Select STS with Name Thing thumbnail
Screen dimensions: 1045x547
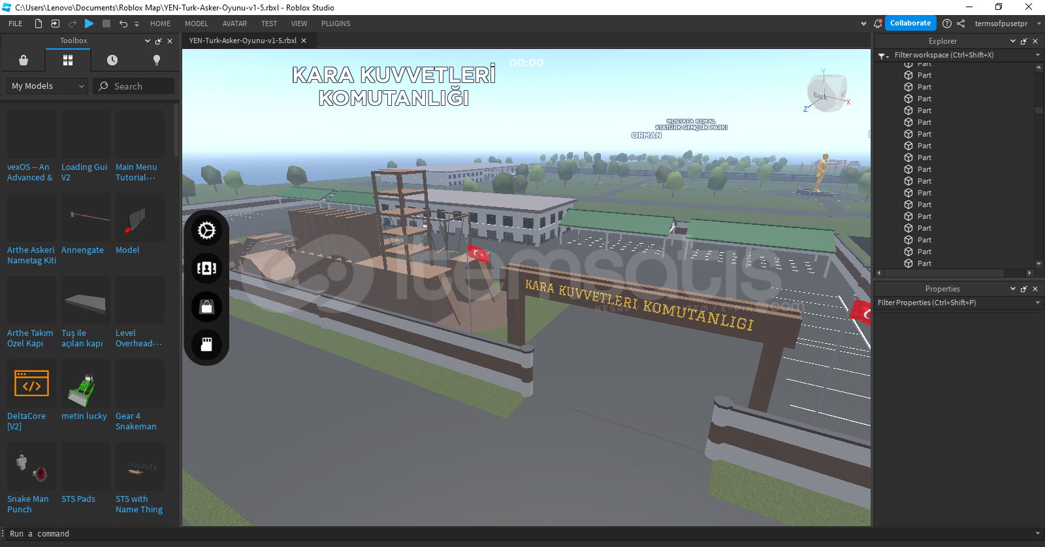point(140,466)
